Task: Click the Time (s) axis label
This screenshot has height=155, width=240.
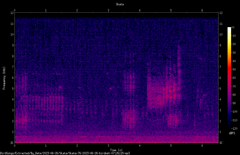Action: 116,150
